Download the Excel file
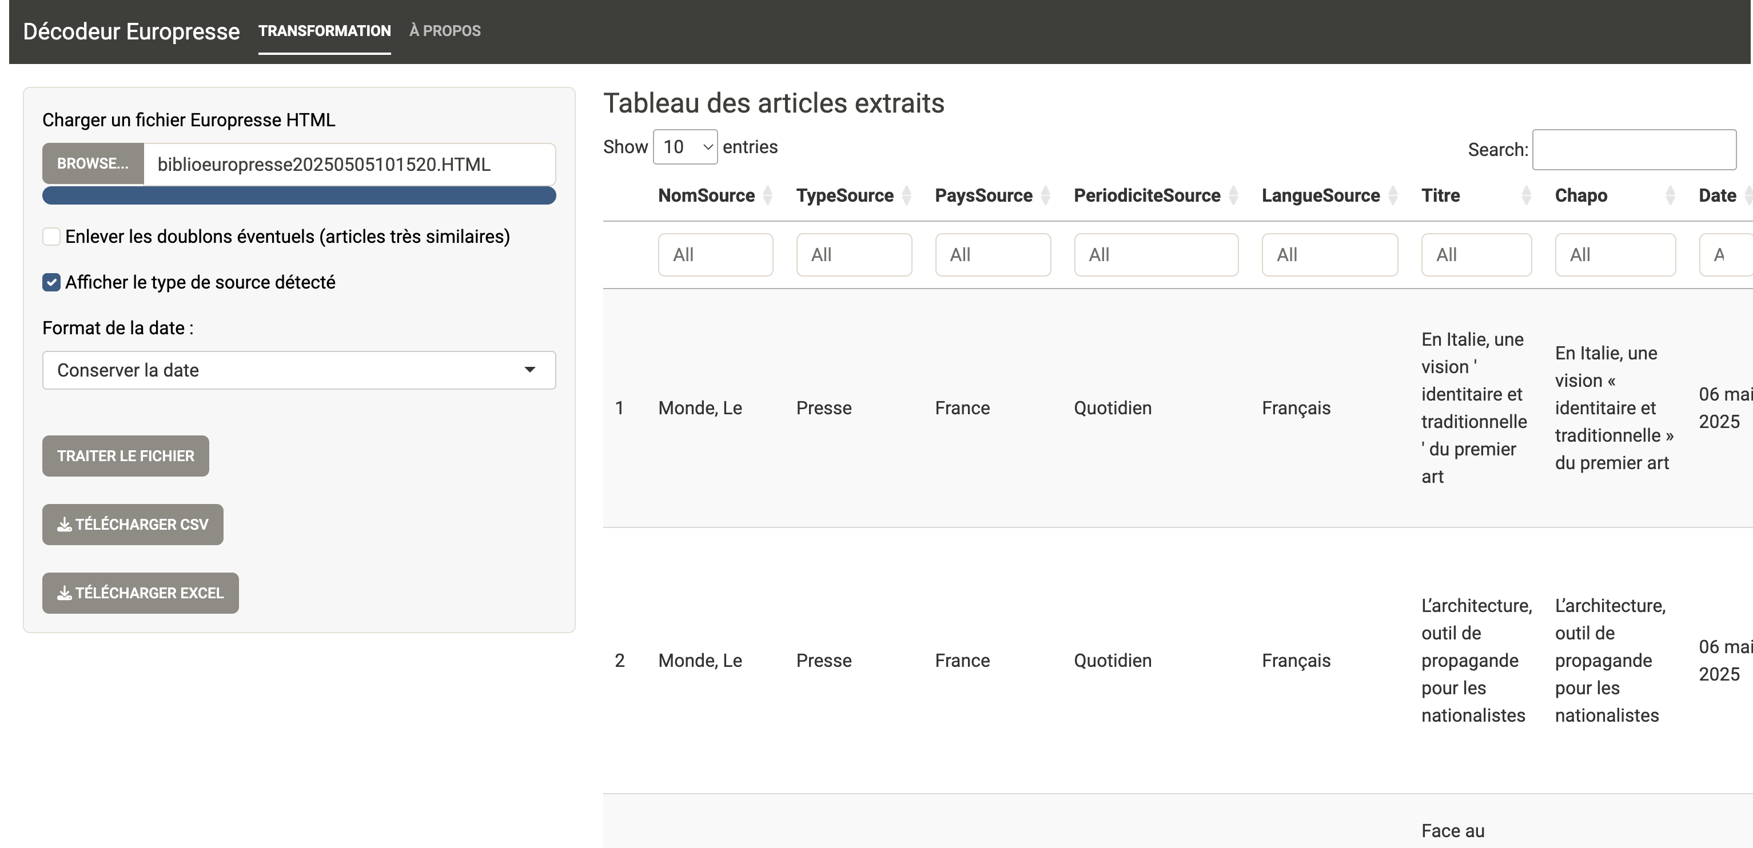Viewport: 1753px width, 848px height. 140,593
